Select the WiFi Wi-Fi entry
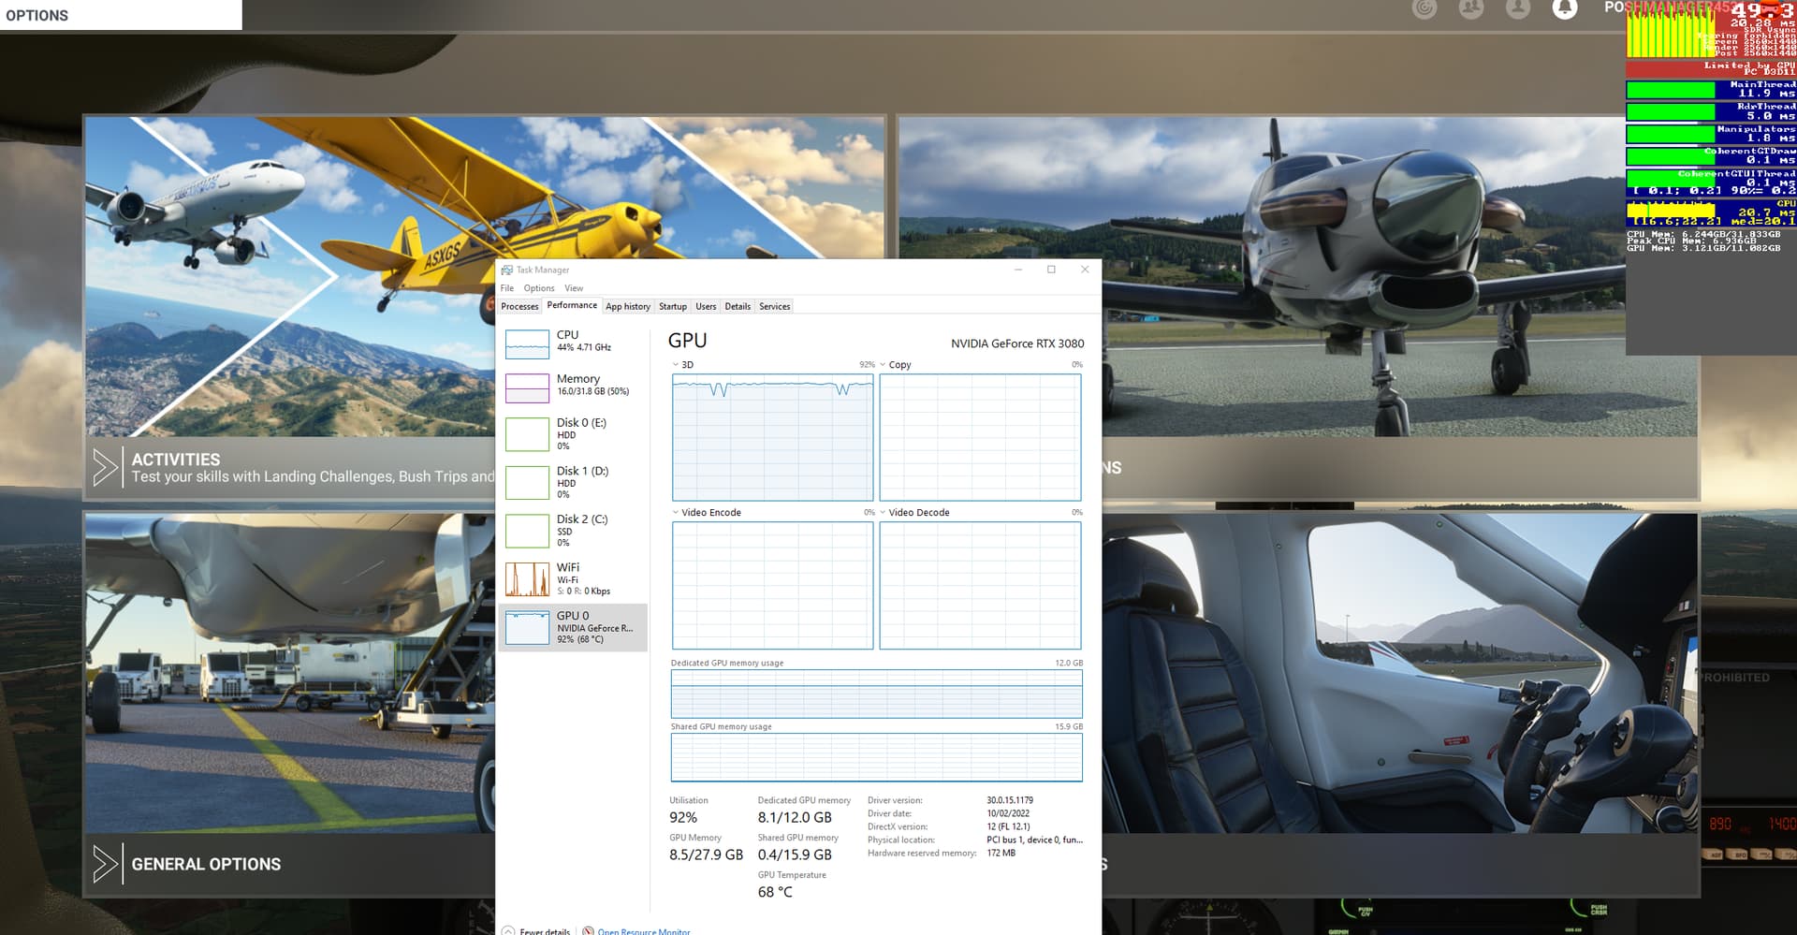Screen dimensions: 1797x935 pyautogui.click(x=574, y=579)
